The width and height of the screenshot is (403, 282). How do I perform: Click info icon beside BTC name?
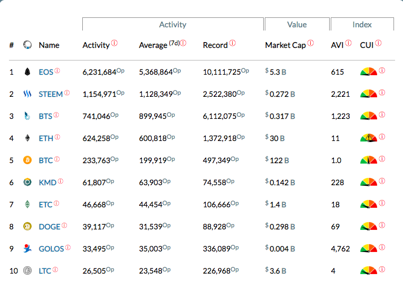pyautogui.click(x=57, y=159)
